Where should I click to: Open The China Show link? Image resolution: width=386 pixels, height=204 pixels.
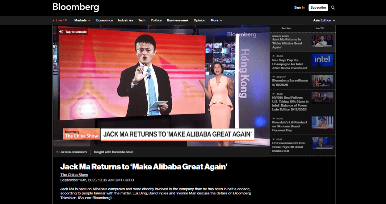coord(74,175)
